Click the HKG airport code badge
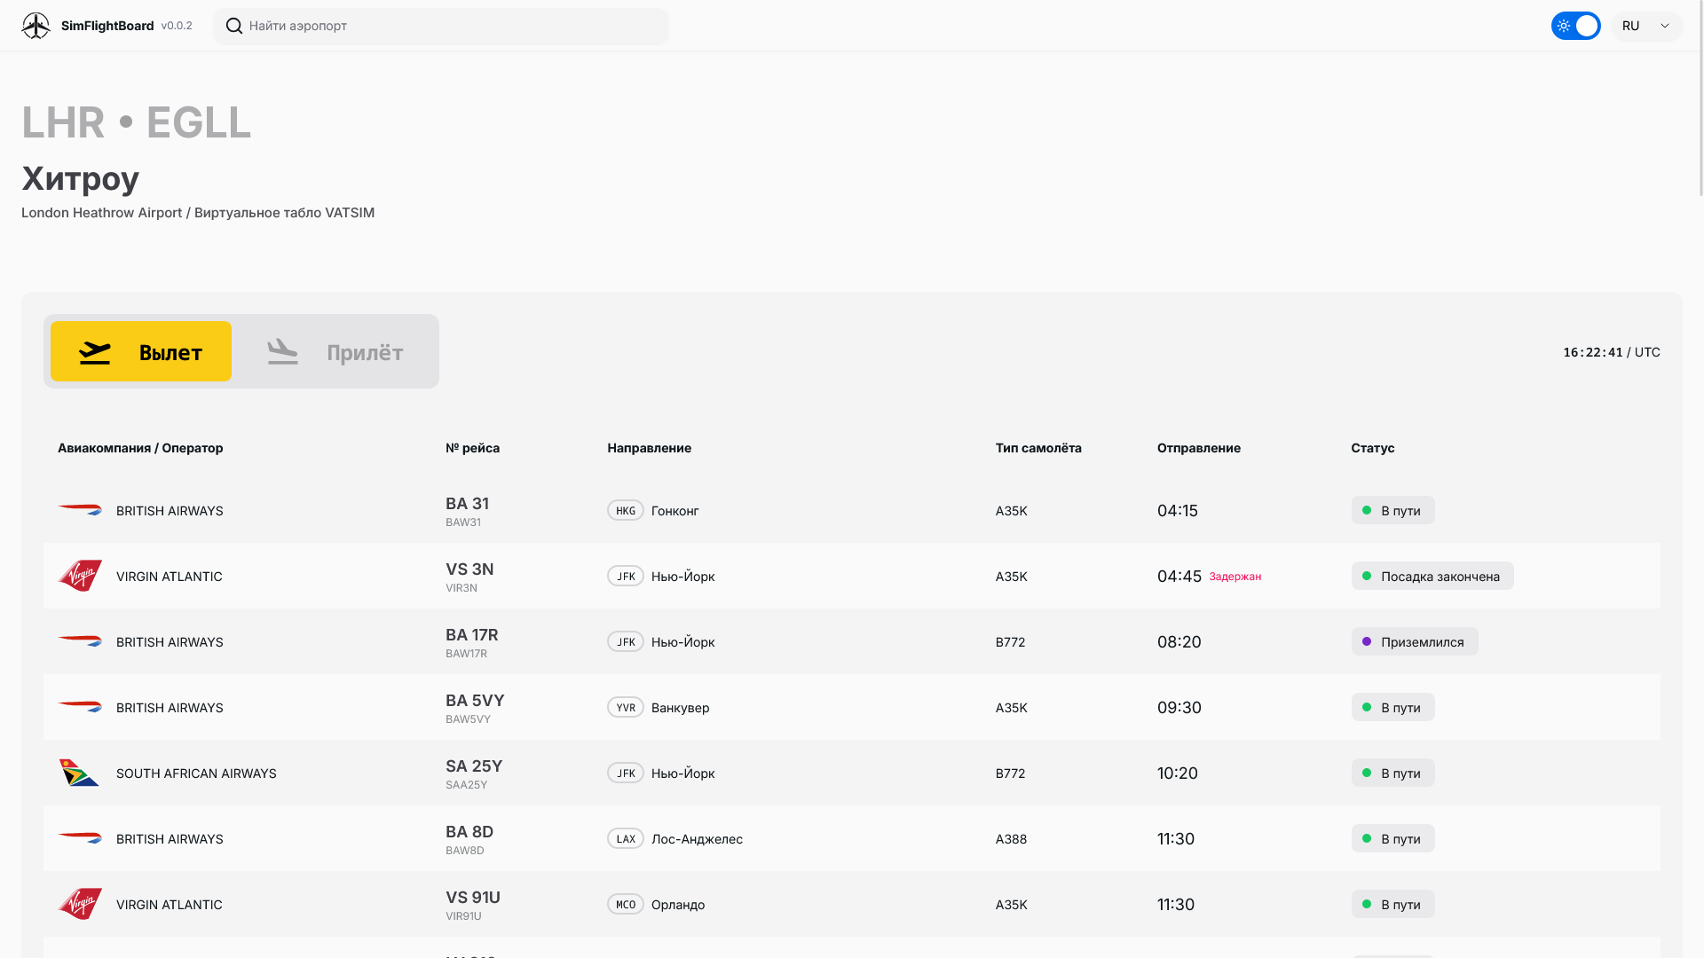1704x958 pixels. click(x=626, y=510)
